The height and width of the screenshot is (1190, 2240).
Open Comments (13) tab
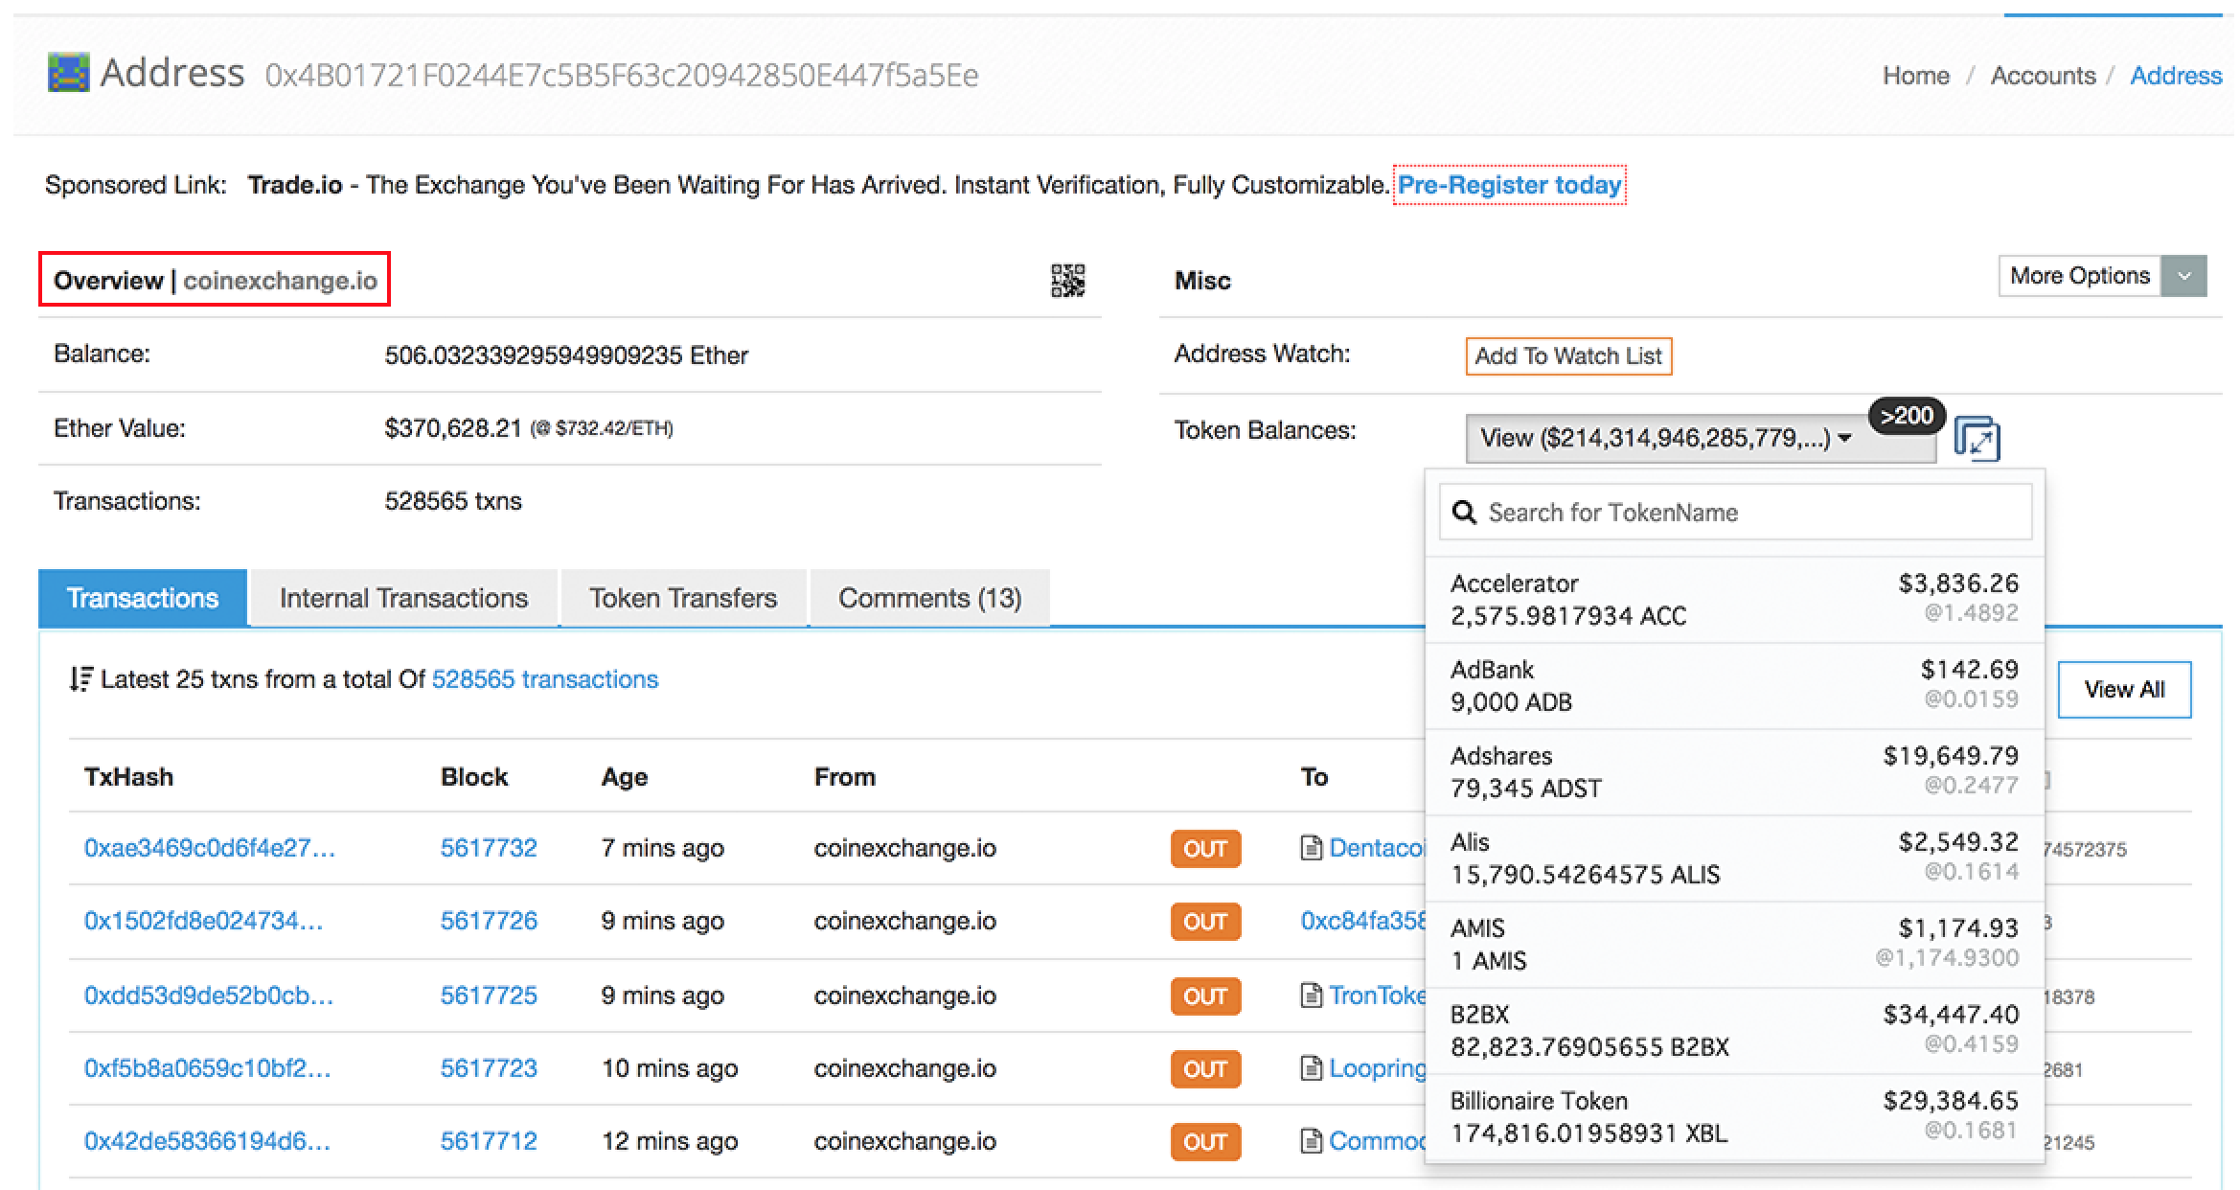coord(929,599)
